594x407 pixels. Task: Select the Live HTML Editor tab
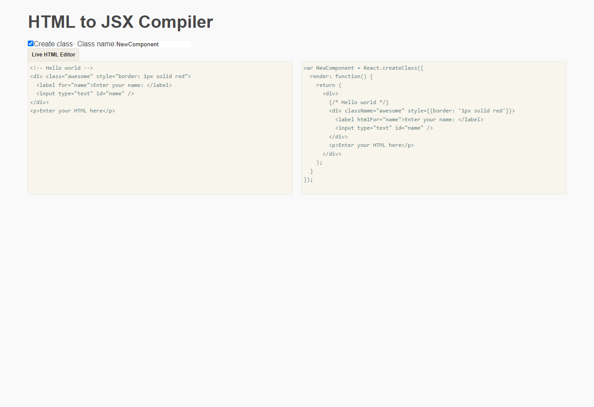pos(53,55)
